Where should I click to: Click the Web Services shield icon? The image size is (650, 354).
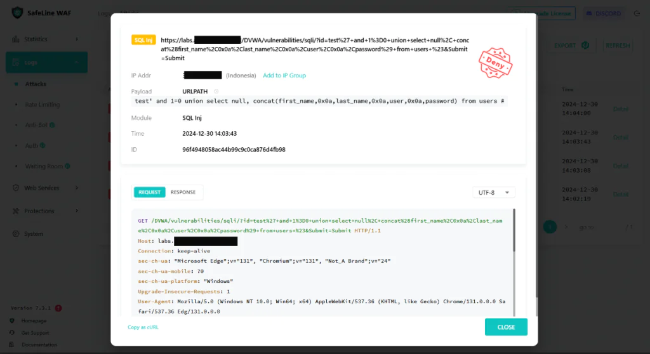(x=16, y=188)
